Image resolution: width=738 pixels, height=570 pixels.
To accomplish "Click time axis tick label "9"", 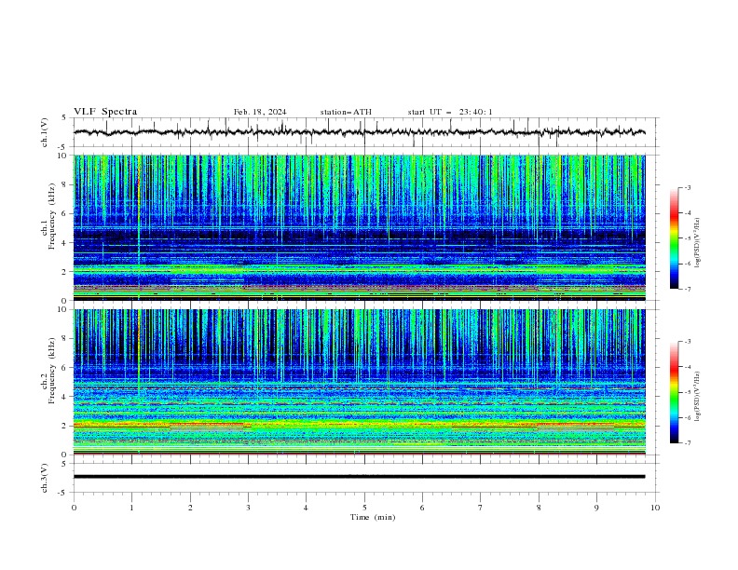I will pyautogui.click(x=596, y=508).
